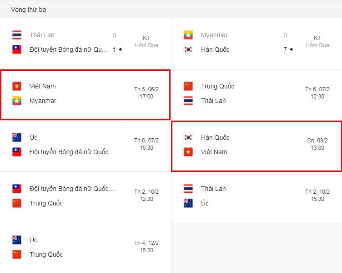The height and width of the screenshot is (273, 342).
Task: Select the 'Vòng thứ ba' header
Action: (x=28, y=10)
